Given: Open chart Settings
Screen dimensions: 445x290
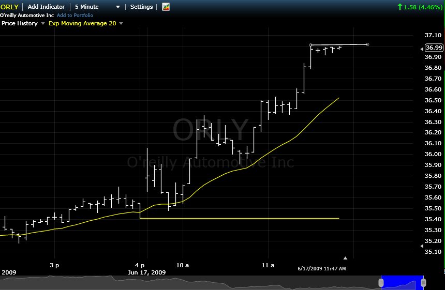Looking at the screenshot, I should point(141,7).
